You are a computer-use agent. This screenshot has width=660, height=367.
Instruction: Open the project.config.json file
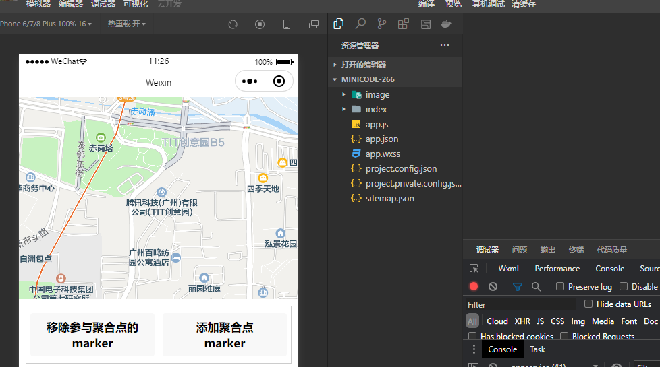click(x=401, y=168)
